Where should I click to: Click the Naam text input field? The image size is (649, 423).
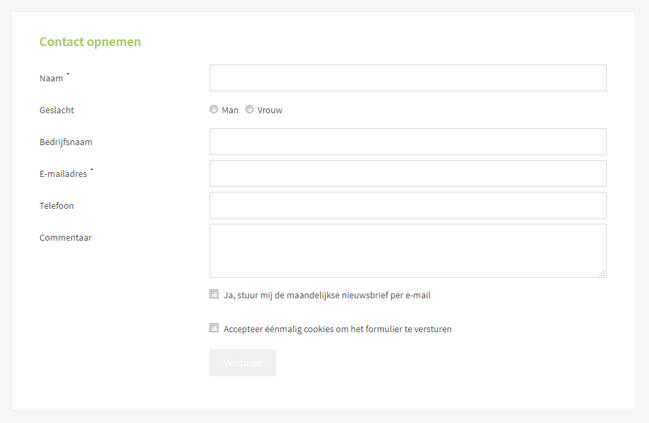click(408, 78)
